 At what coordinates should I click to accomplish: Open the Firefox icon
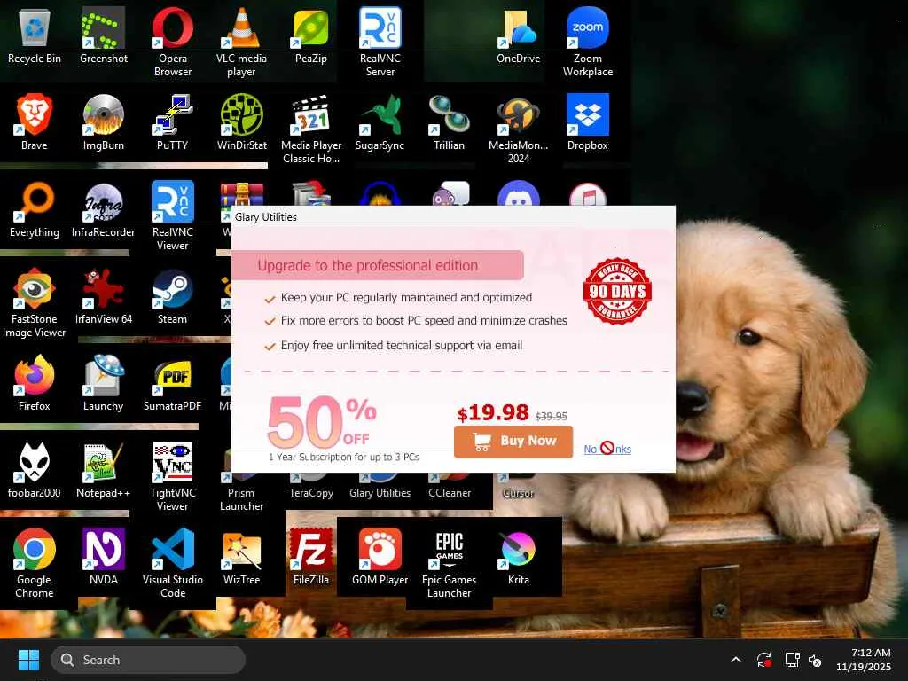tap(35, 382)
